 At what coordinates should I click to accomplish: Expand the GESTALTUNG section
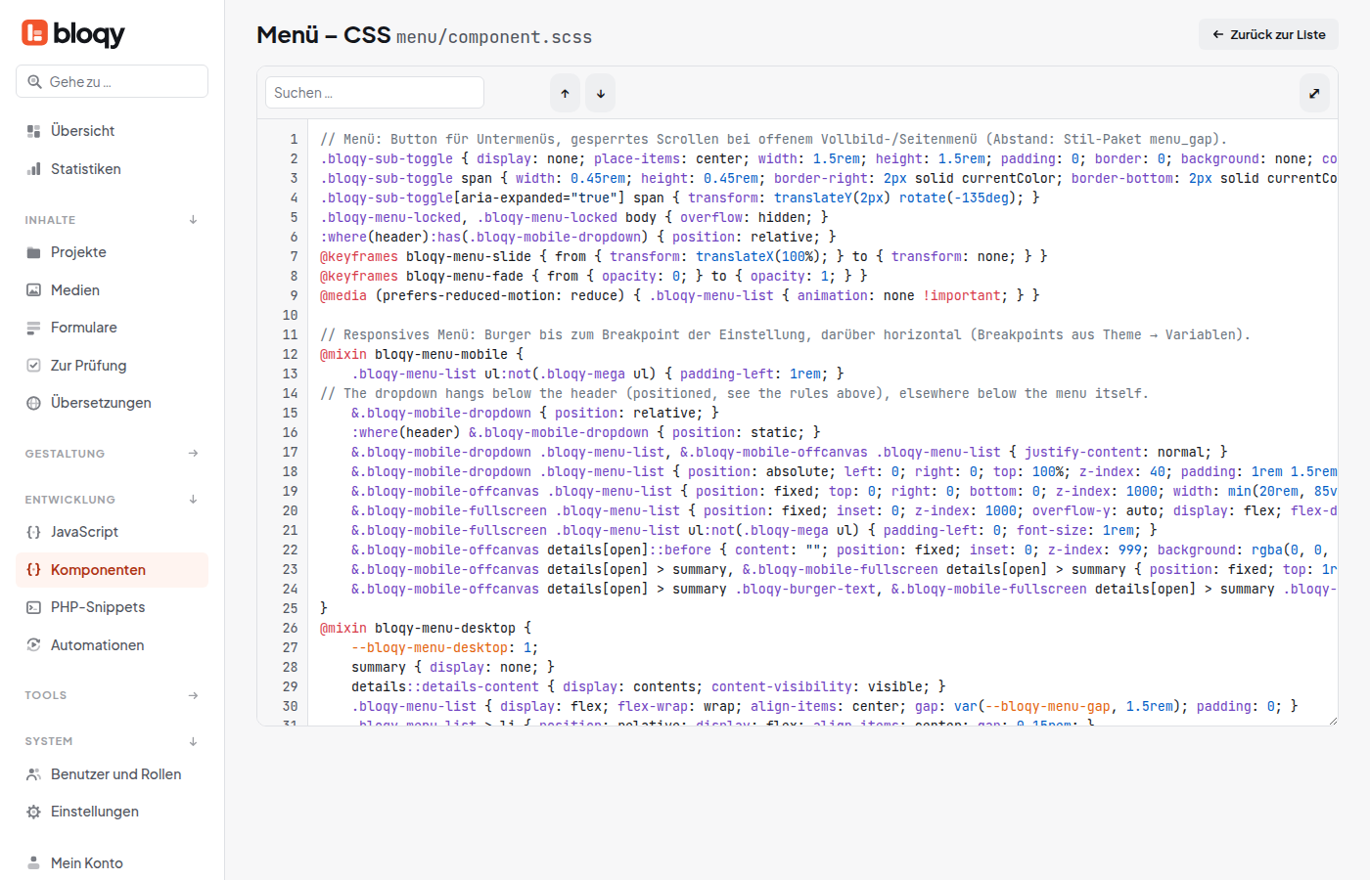193,454
